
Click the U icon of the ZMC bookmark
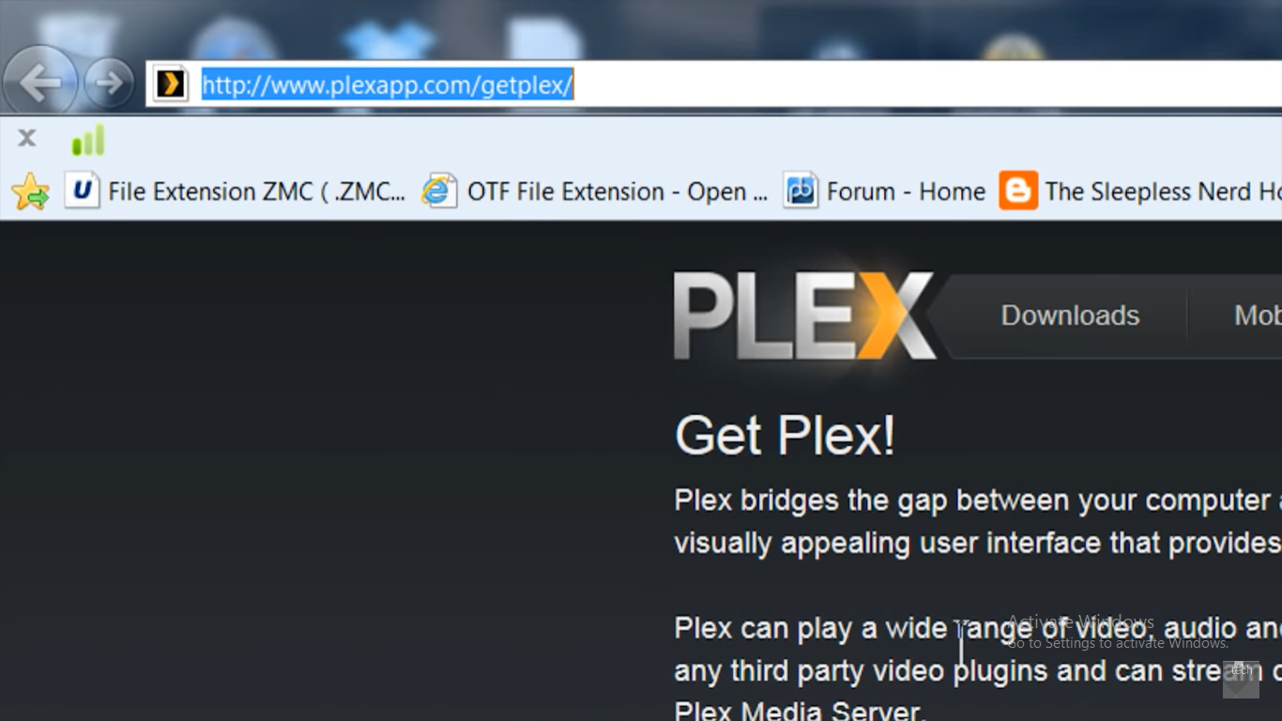point(83,192)
